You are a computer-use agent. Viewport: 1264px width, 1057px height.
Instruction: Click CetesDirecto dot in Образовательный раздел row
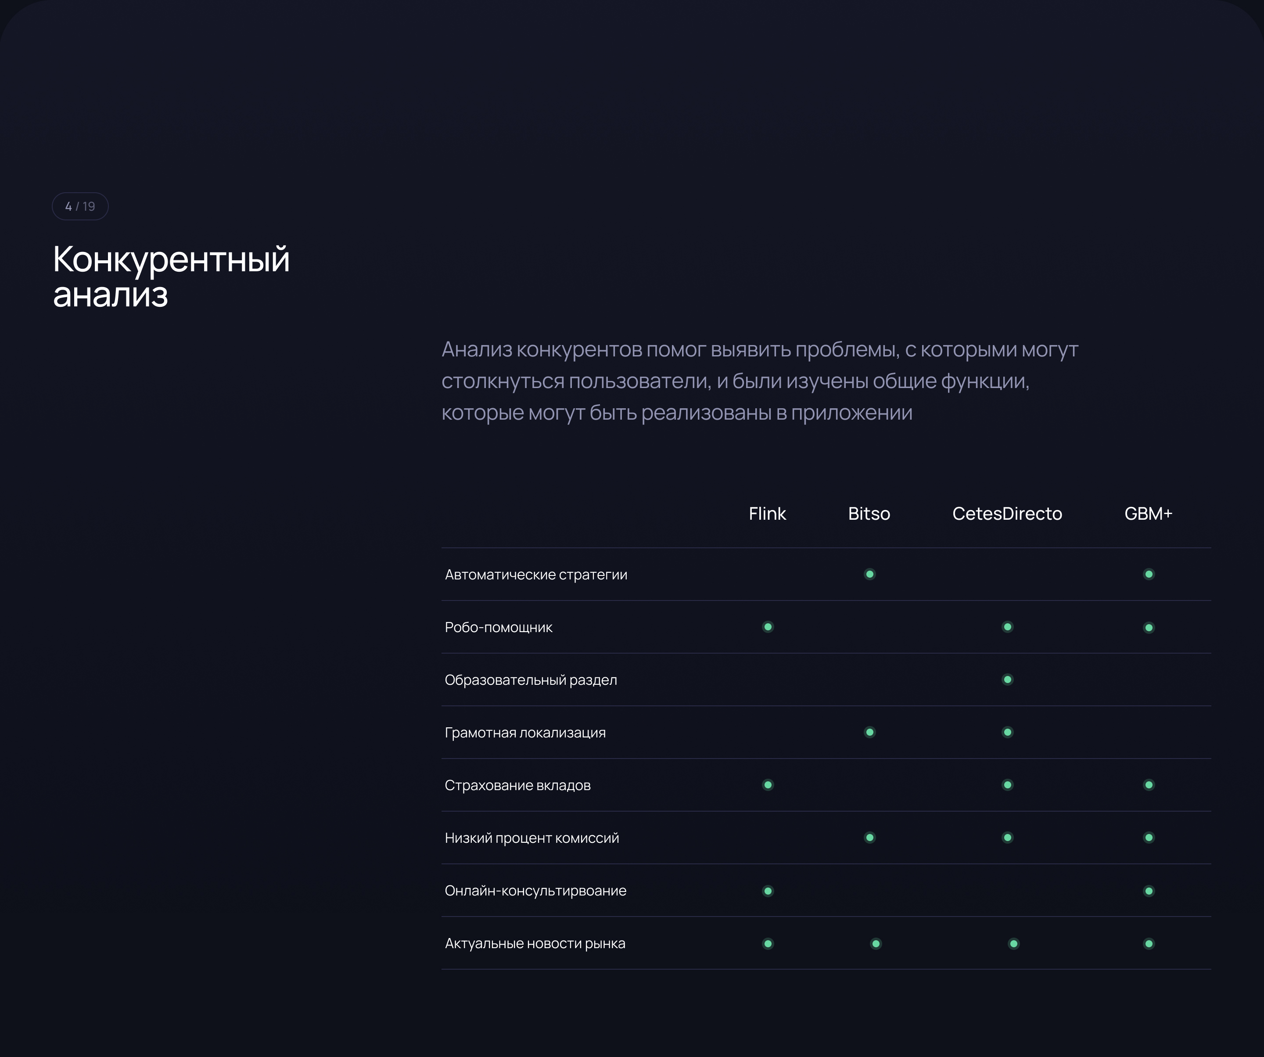coord(1008,679)
